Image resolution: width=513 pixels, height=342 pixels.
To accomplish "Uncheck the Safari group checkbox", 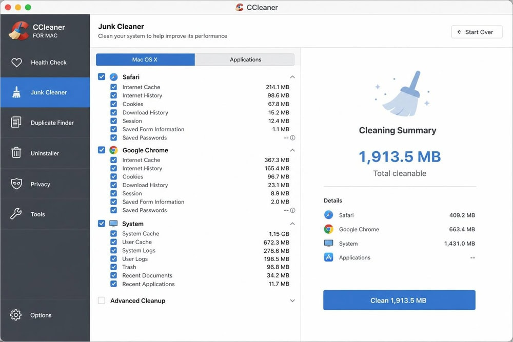I will tap(102, 76).
